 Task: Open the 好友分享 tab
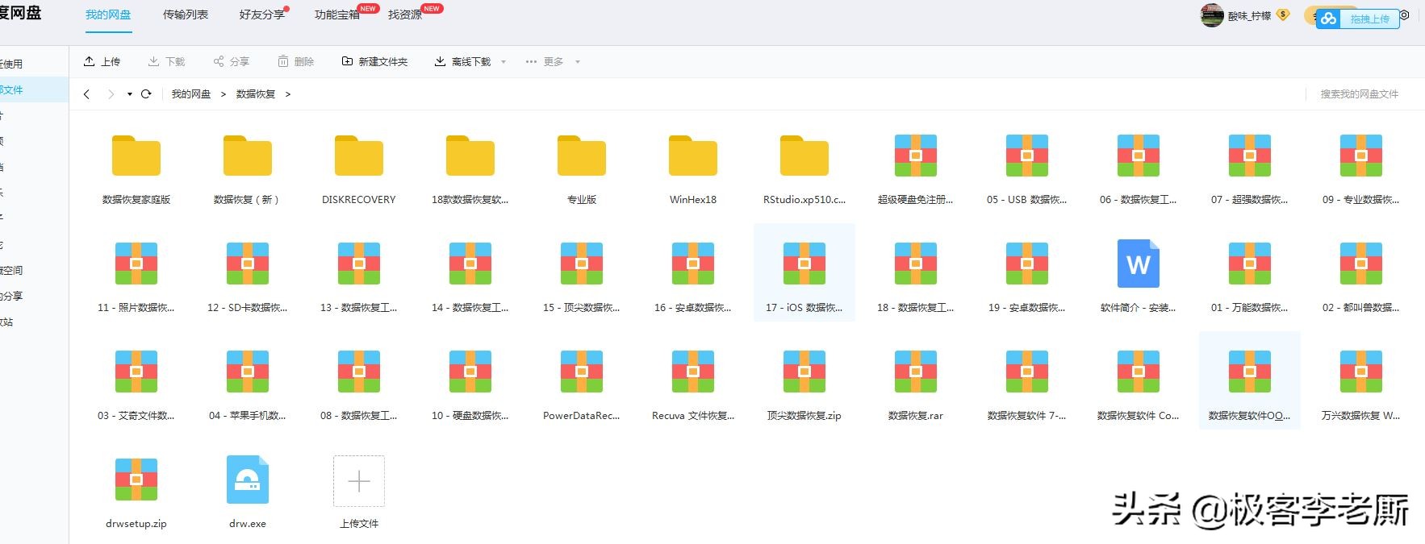pyautogui.click(x=262, y=15)
